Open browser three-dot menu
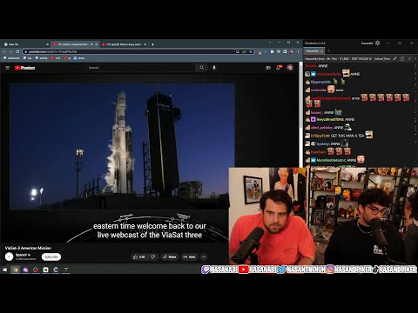 298,51
